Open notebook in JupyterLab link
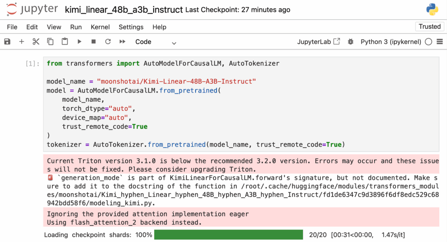Image resolution: width=447 pixels, height=242 pixels. coord(318,42)
